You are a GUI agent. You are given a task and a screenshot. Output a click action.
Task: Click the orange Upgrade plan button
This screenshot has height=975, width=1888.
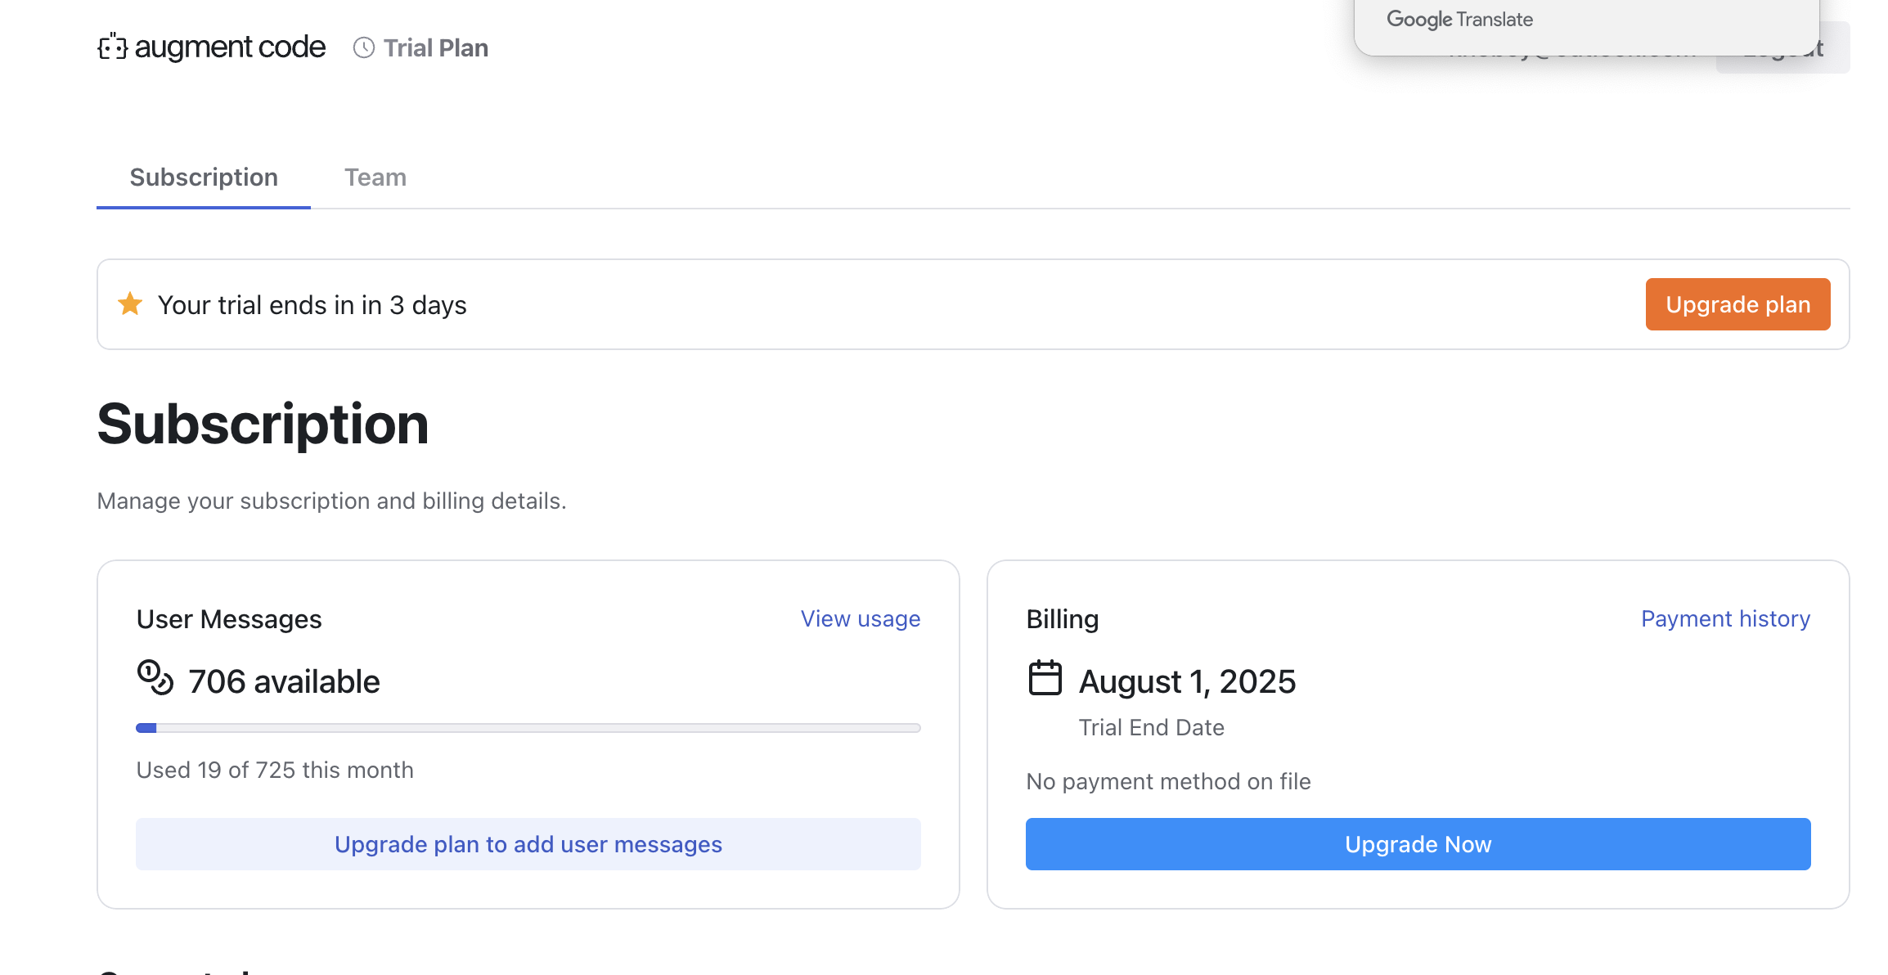1738,304
